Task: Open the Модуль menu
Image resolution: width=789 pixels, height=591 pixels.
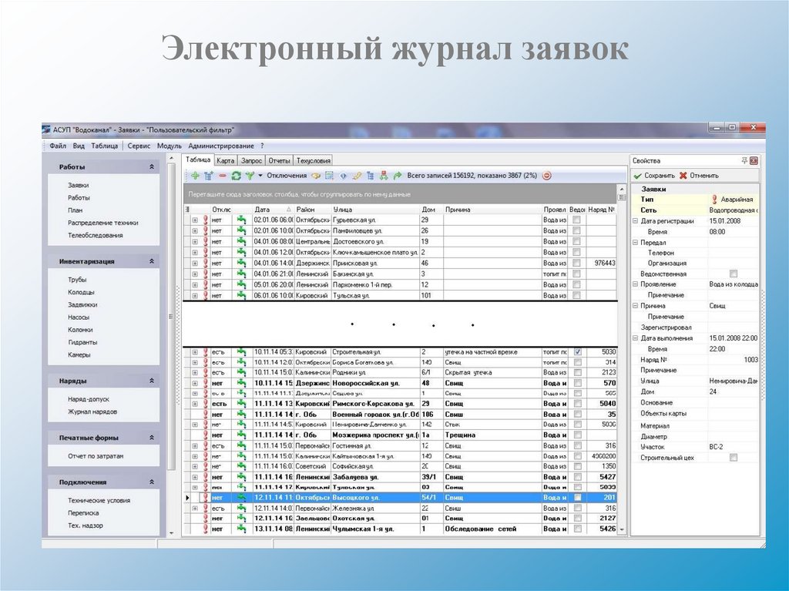Action: (169, 146)
